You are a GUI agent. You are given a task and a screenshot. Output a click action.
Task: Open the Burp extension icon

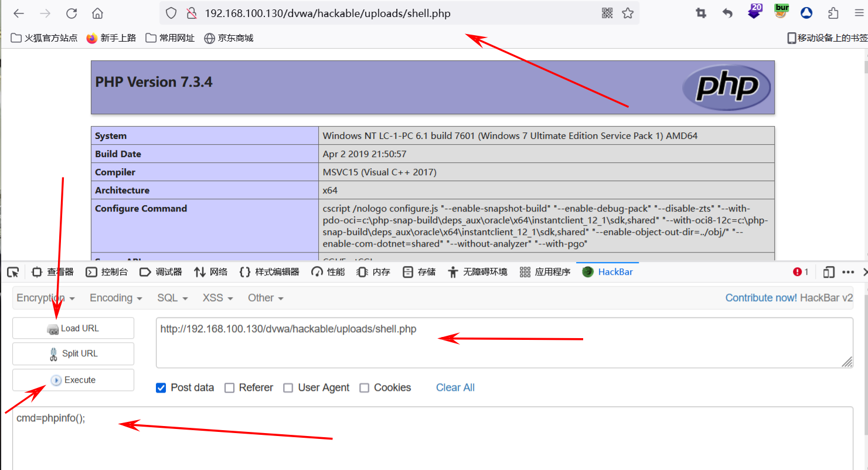click(x=781, y=12)
